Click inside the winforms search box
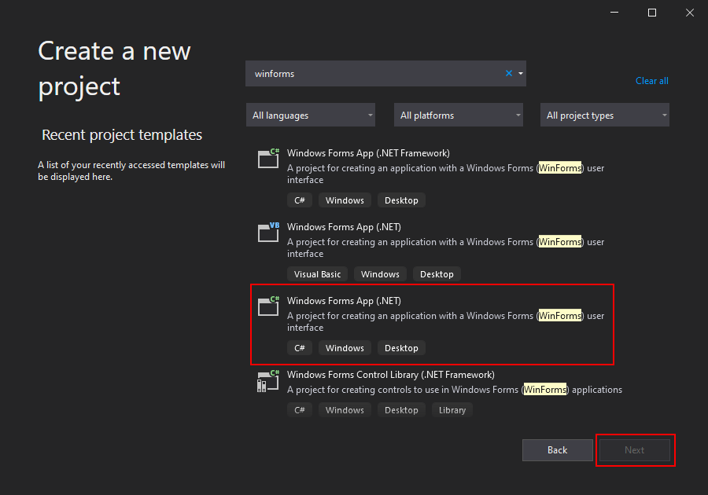The width and height of the screenshot is (708, 495). pyautogui.click(x=374, y=74)
